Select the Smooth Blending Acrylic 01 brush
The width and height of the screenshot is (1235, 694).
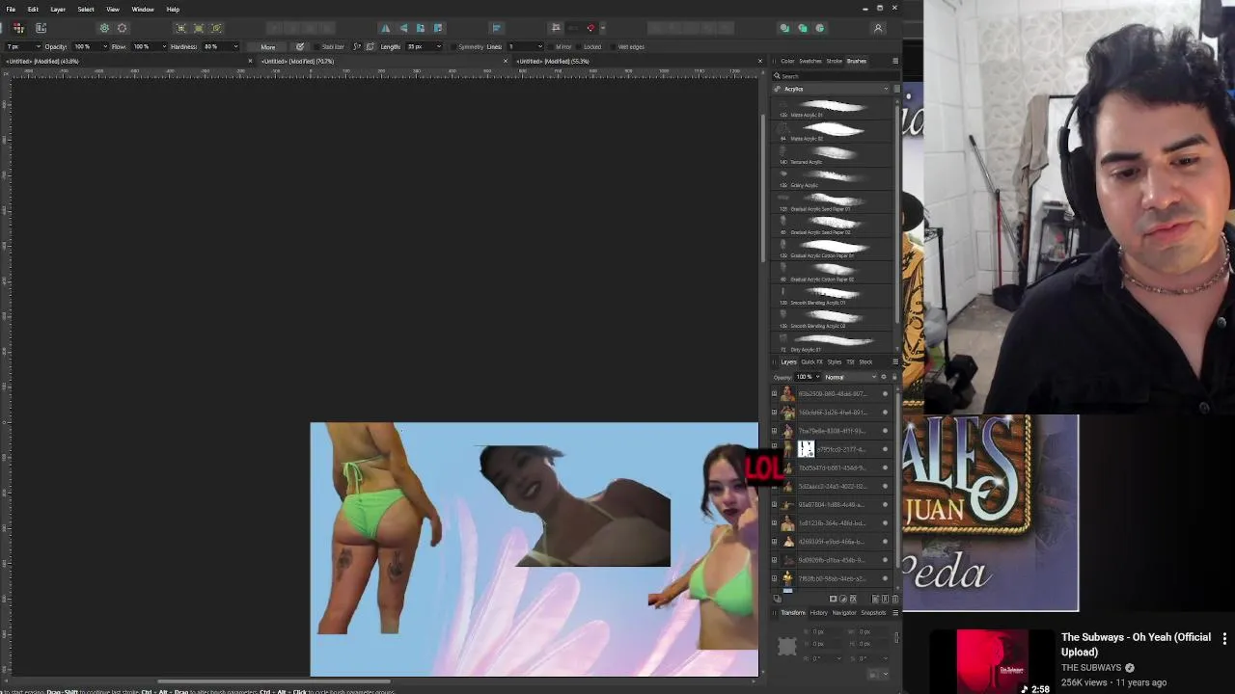point(832,296)
